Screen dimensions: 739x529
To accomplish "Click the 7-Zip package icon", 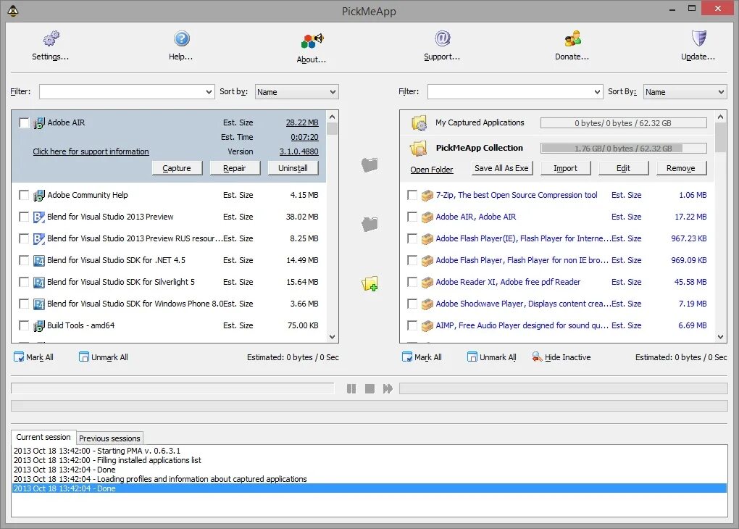I will tap(427, 195).
